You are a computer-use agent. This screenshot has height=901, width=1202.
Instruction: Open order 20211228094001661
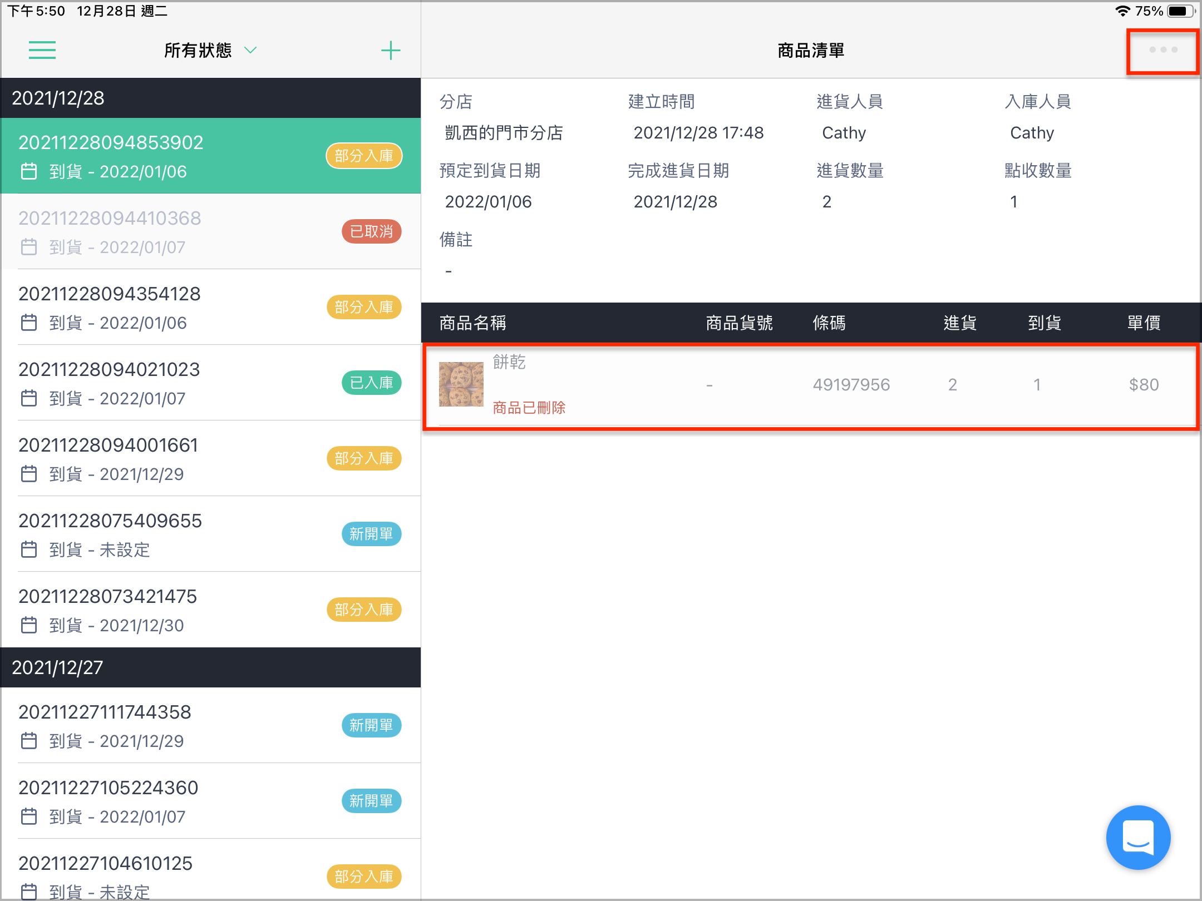point(211,458)
